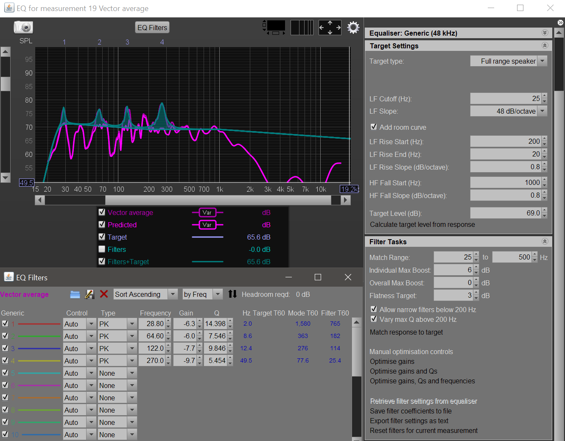Click the right panel scrollbar up arrow
Screen dimensions: 565x441
(x=559, y=32)
